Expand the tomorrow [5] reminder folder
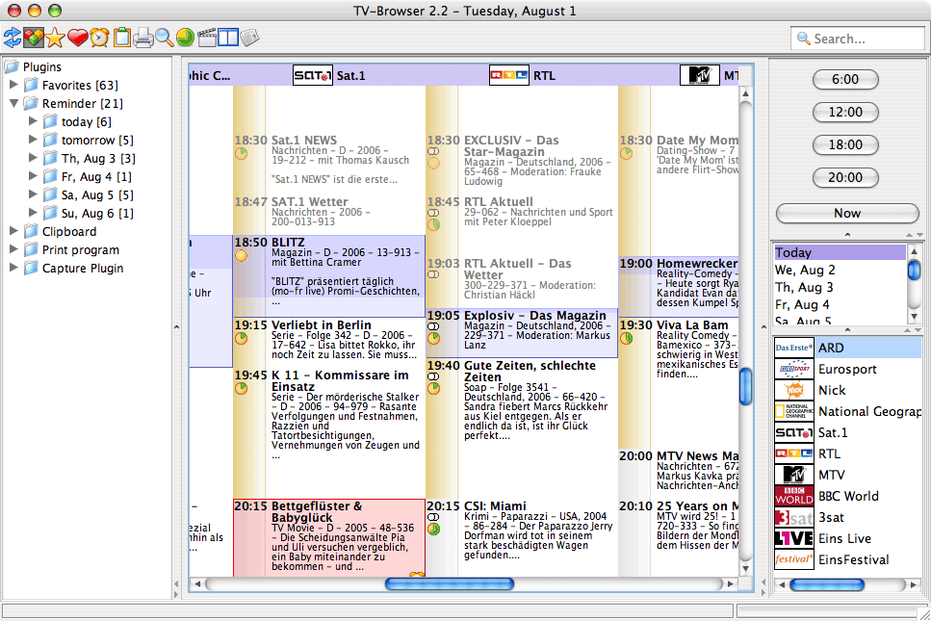 pyautogui.click(x=34, y=141)
